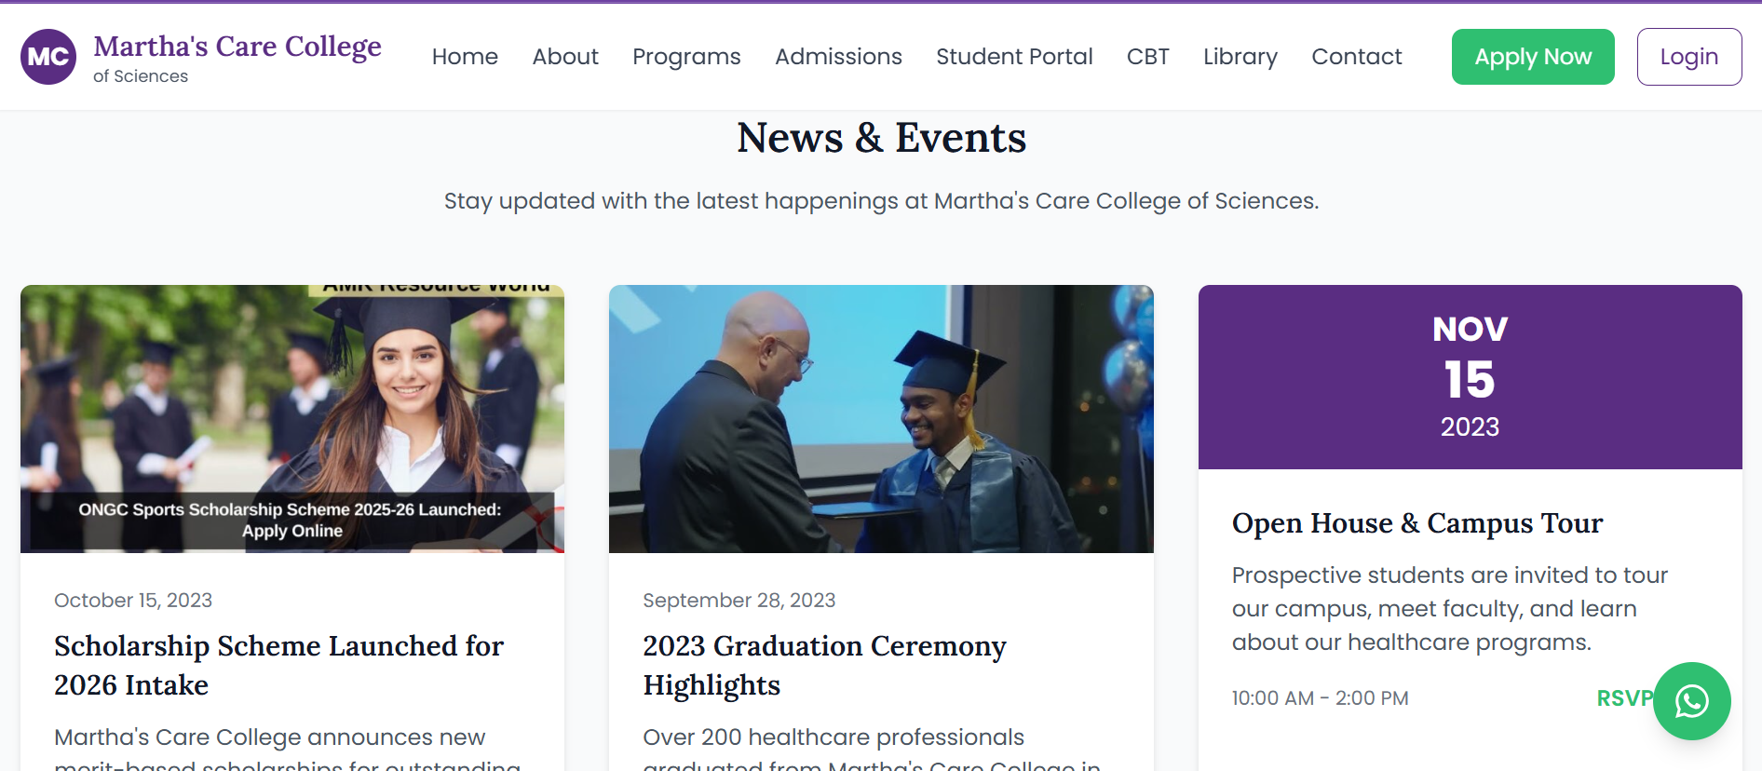Select the NOV 15 2023 event date banner

pyautogui.click(x=1470, y=376)
